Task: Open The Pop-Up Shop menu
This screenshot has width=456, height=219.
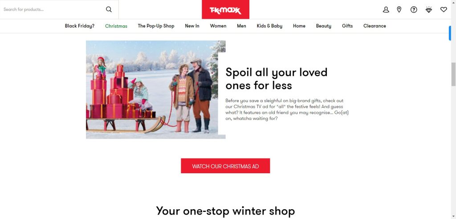Action: [156, 26]
